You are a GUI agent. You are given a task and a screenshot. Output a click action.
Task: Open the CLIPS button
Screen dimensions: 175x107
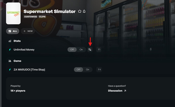42,17
